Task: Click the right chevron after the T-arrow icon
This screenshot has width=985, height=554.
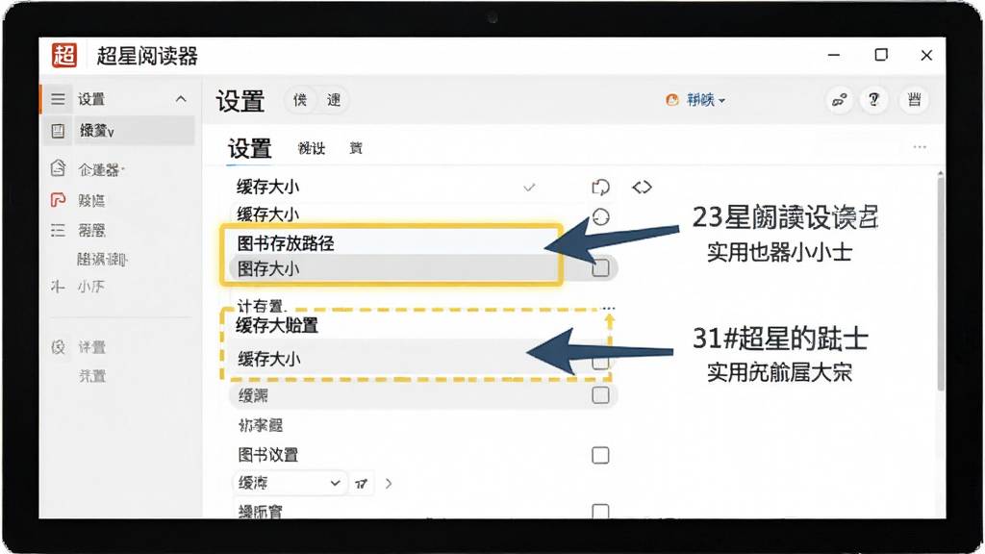Action: (x=389, y=484)
